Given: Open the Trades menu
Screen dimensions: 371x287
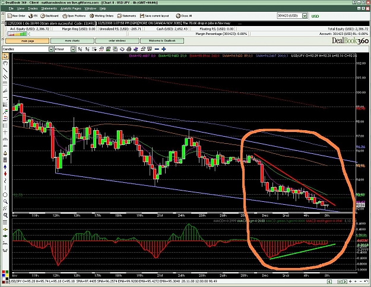Looking at the screenshot, I should tap(33, 8).
